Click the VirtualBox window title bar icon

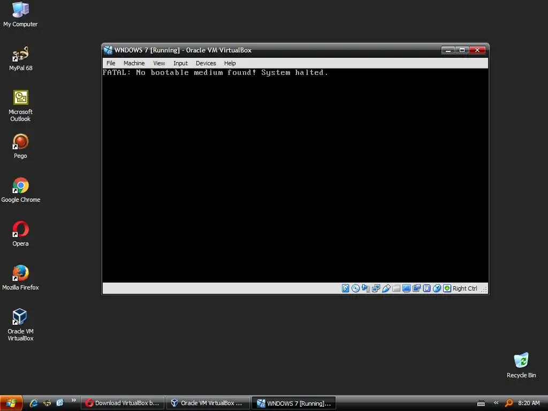(108, 50)
